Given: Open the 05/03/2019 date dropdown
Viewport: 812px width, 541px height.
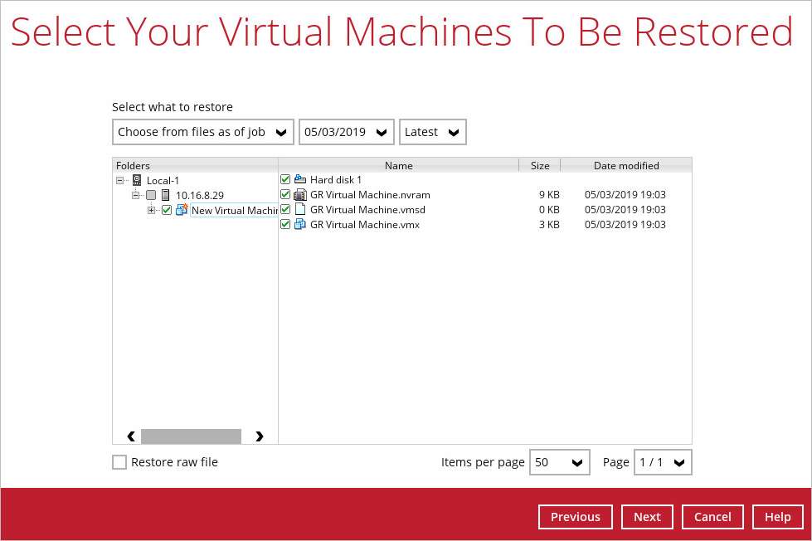Looking at the screenshot, I should (346, 132).
